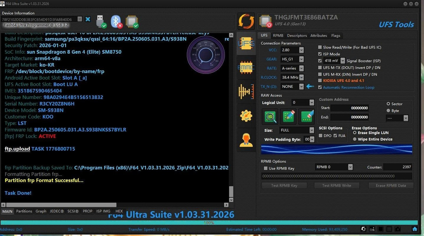
Task: Enable Slow Read/Write for Bad UFS IC
Action: pyautogui.click(x=320, y=47)
